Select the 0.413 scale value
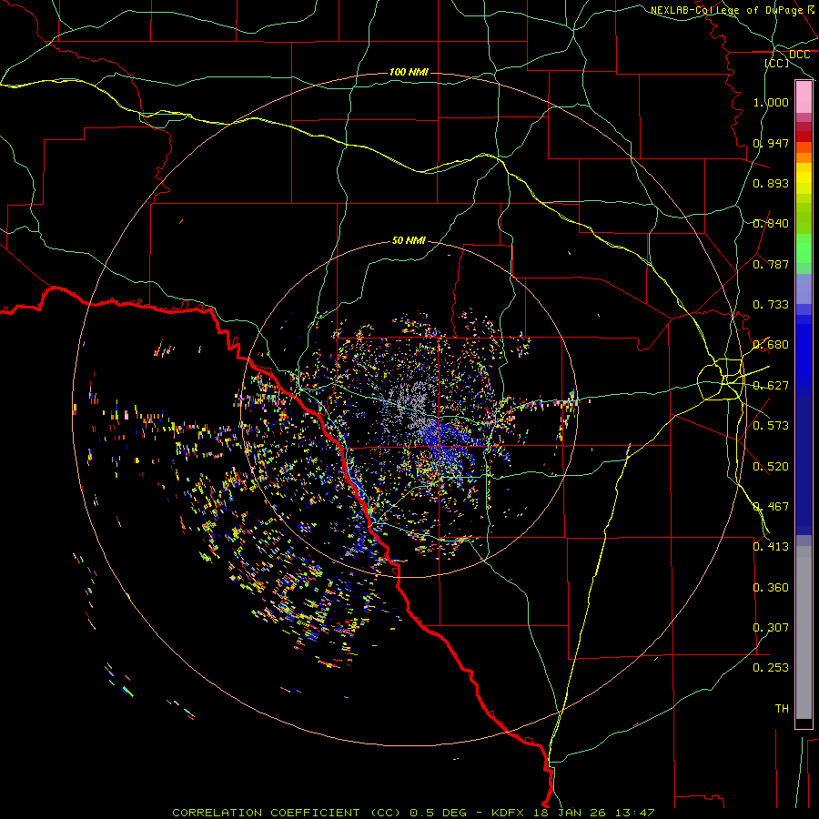 (771, 547)
